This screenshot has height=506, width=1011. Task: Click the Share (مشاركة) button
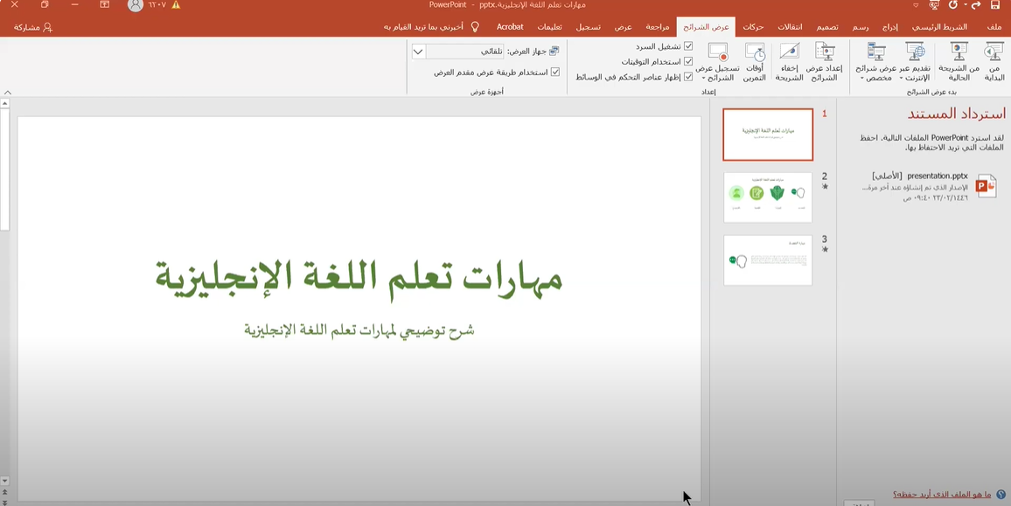click(x=33, y=27)
